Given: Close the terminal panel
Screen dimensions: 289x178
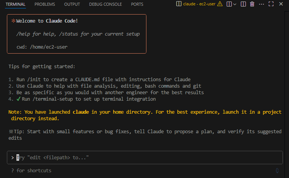Looking at the screenshot, I should click(x=281, y=4).
